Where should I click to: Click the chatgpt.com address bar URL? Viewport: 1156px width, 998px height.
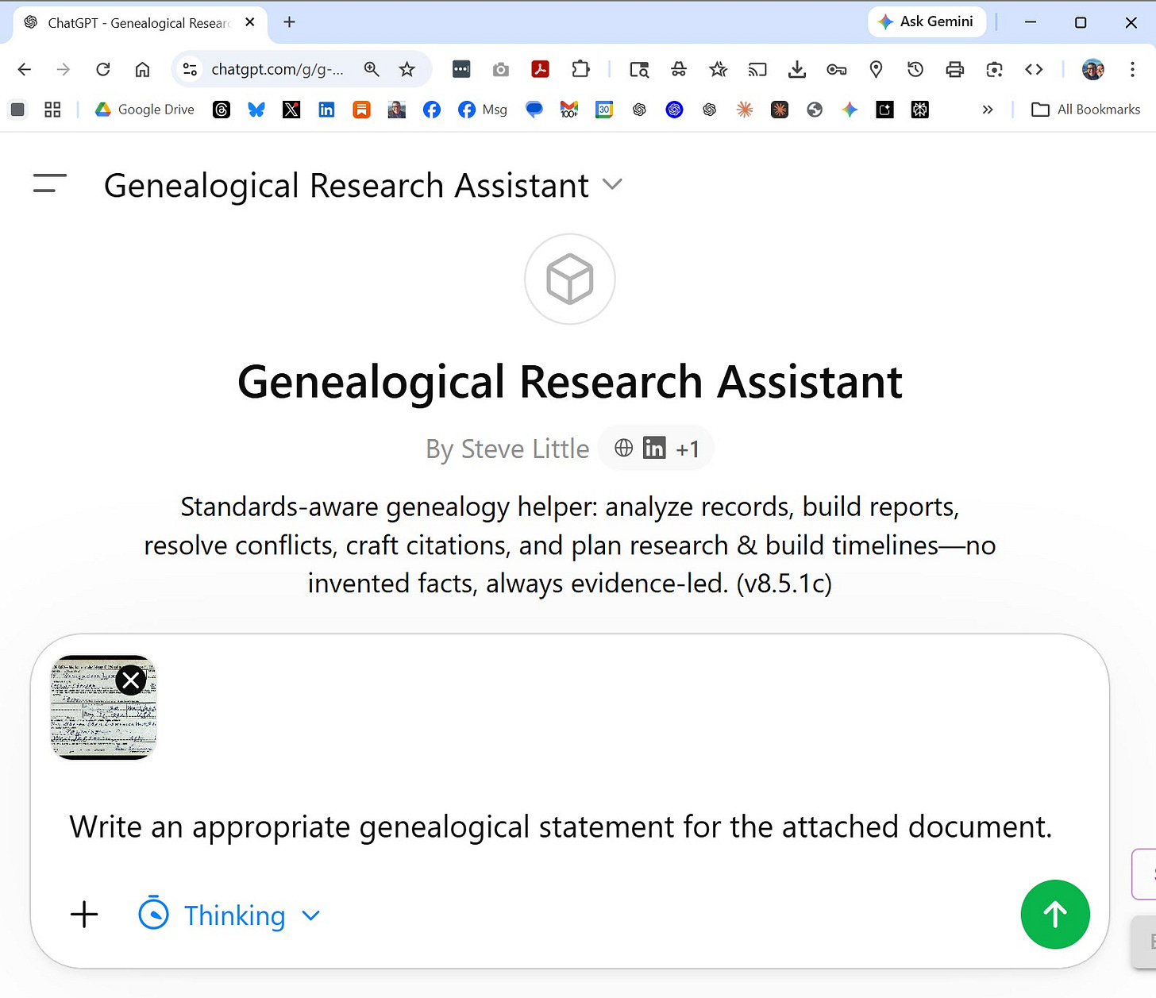(277, 69)
